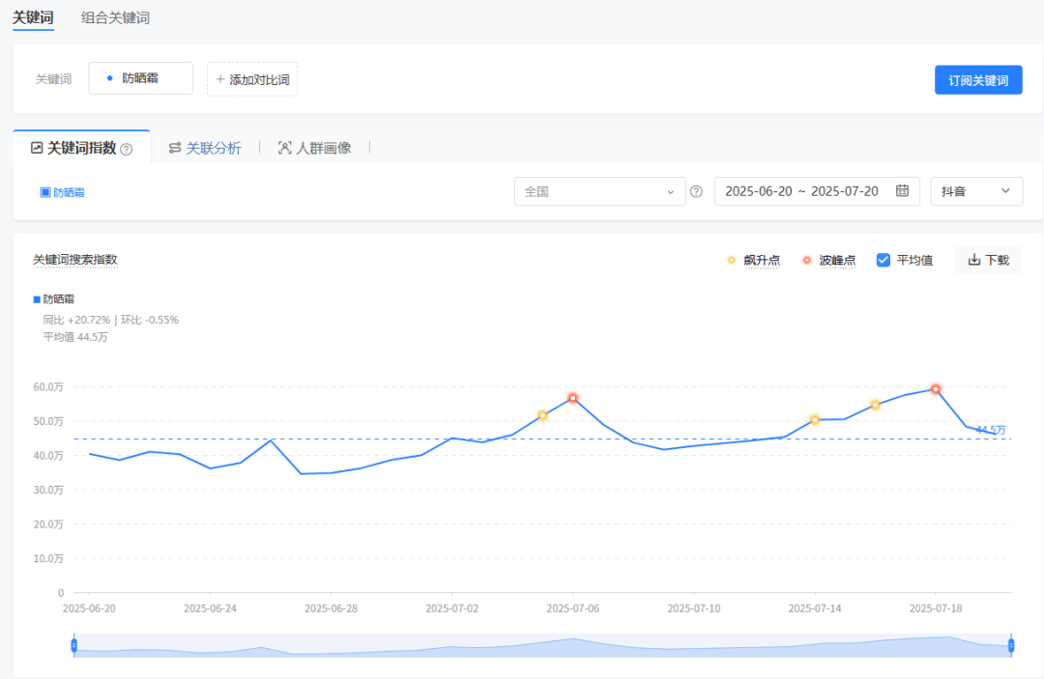This screenshot has width=1044, height=679.
Task: Click the help icon next to 全国 dropdown
Action: [x=696, y=191]
